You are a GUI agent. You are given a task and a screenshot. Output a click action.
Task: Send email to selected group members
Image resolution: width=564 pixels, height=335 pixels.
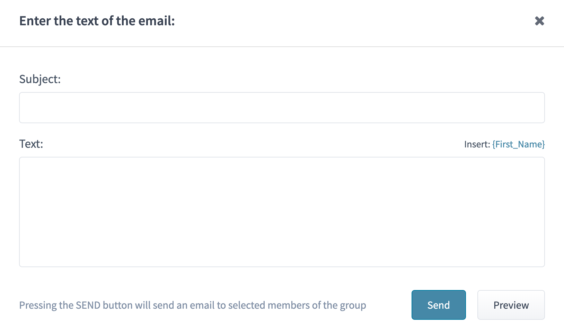pos(438,305)
